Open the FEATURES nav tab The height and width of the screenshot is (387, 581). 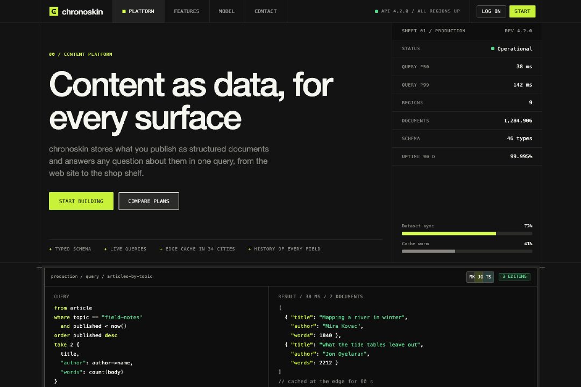[187, 11]
